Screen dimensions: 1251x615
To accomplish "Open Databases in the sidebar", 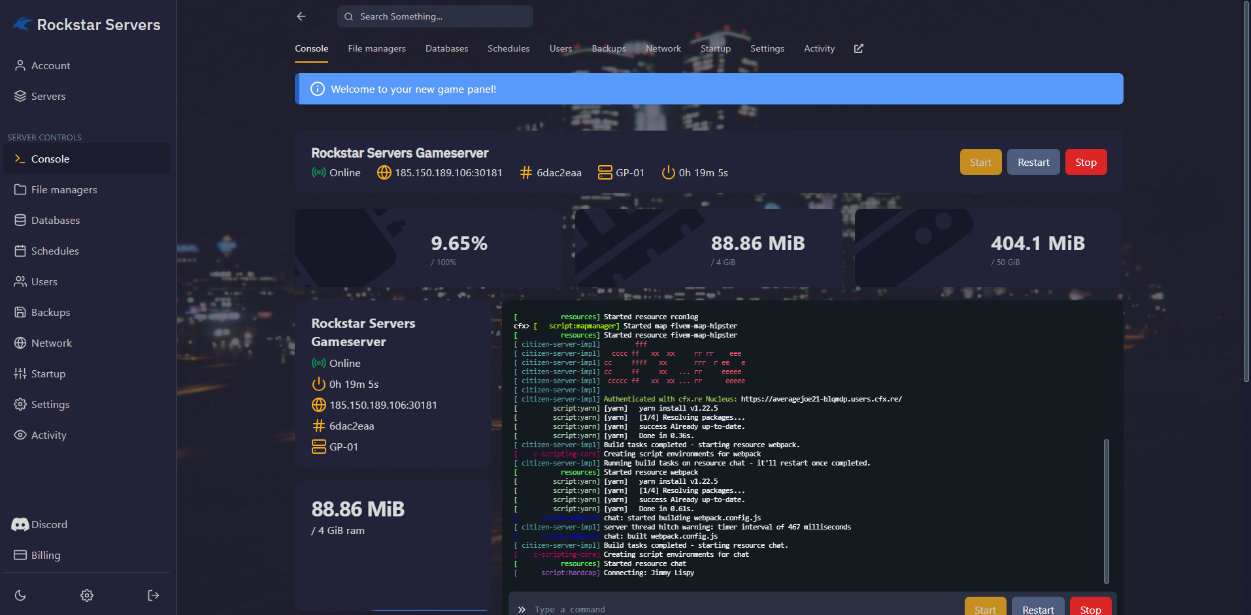I will coord(86,220).
